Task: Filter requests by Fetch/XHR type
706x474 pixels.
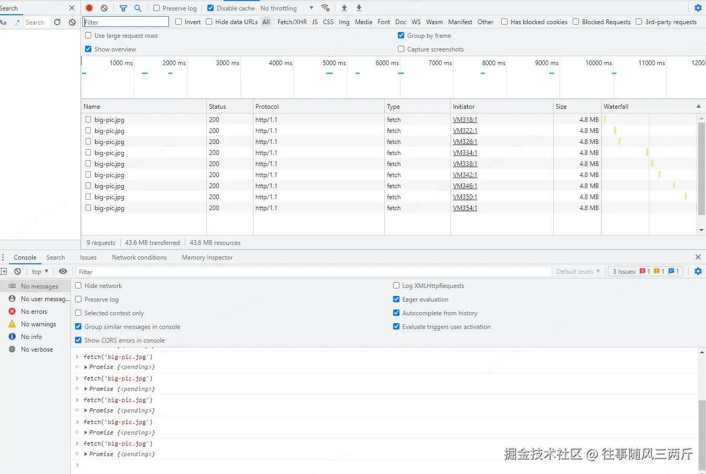Action: 292,22
